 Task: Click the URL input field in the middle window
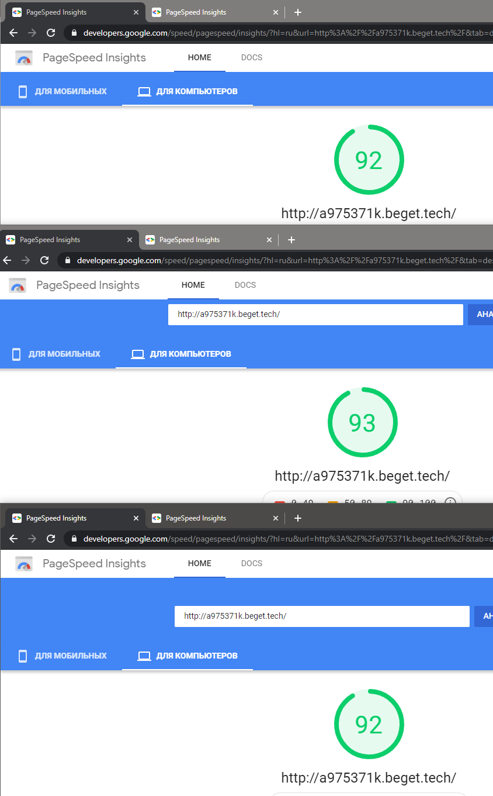315,314
